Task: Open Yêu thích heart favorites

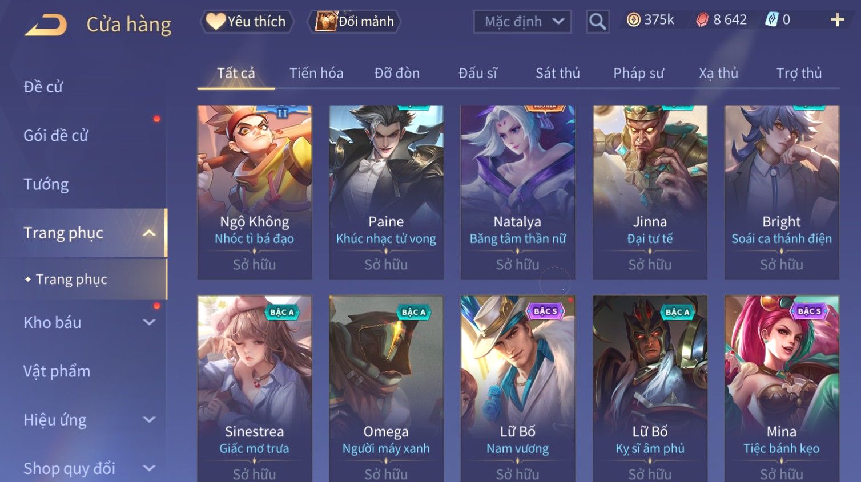Action: [247, 22]
